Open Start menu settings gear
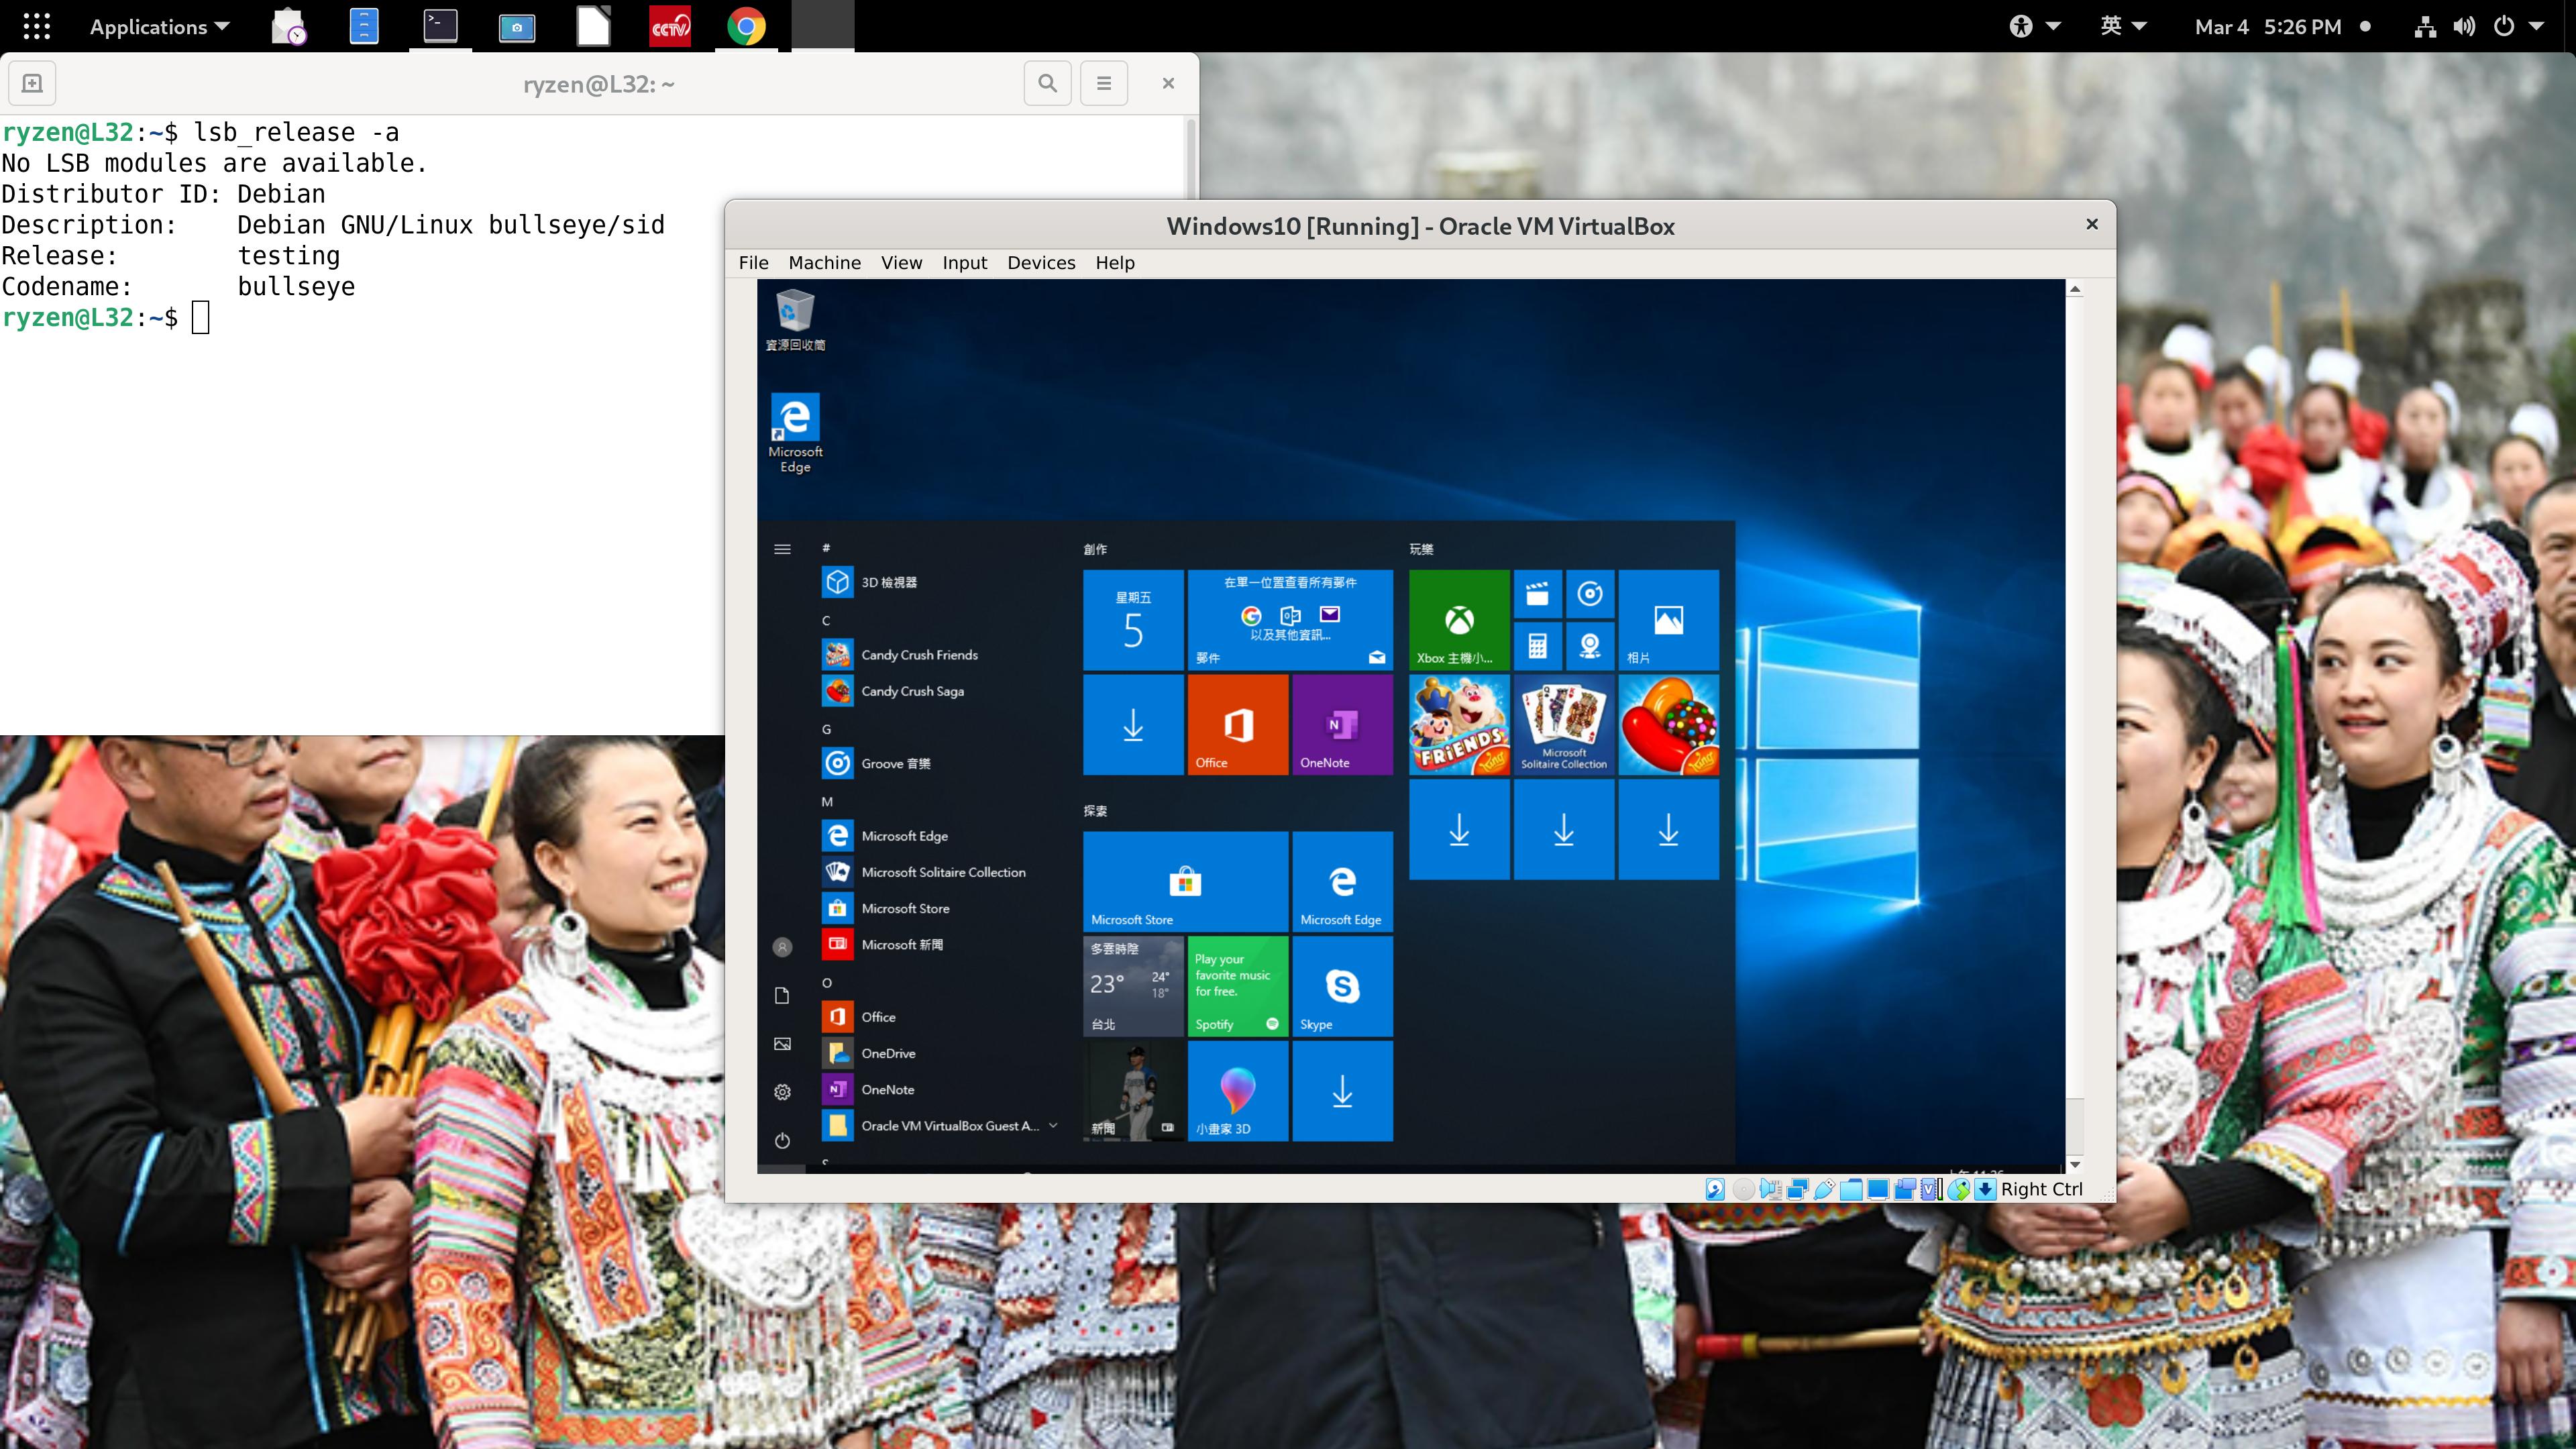 click(782, 1092)
